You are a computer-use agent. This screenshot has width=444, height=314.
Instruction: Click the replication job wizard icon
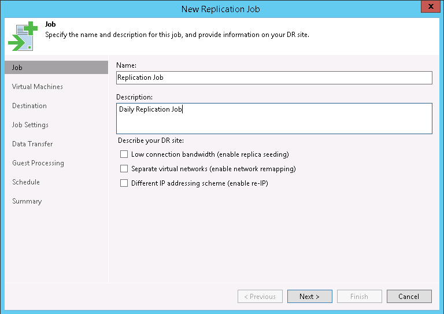[23, 36]
